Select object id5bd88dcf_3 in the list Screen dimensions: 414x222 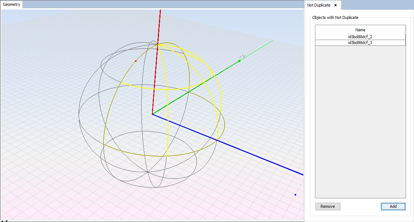(360, 43)
